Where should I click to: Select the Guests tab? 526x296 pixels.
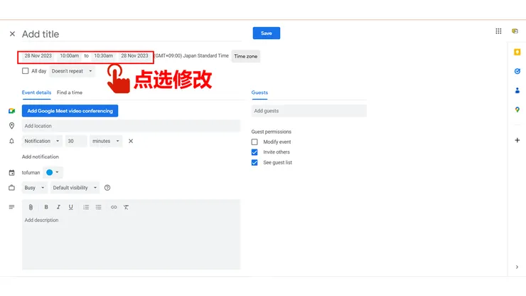coord(259,92)
